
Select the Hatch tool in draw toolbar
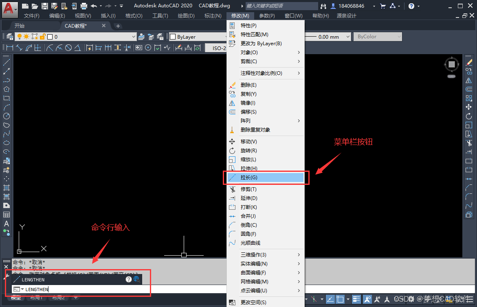[x=7, y=188]
